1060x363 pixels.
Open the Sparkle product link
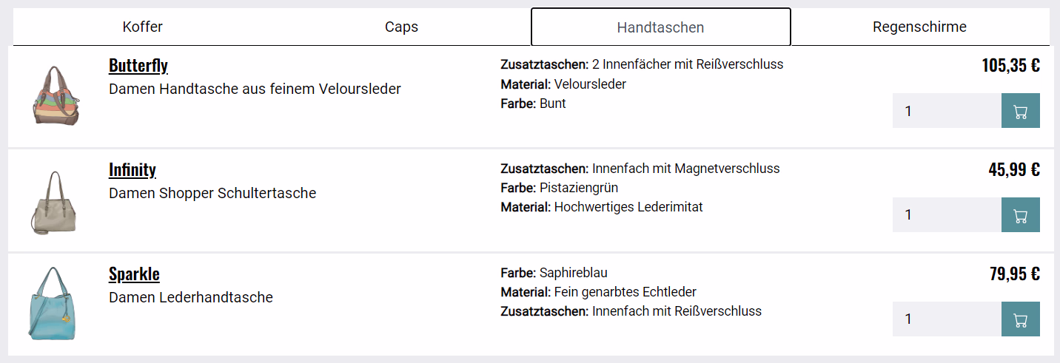click(x=134, y=274)
